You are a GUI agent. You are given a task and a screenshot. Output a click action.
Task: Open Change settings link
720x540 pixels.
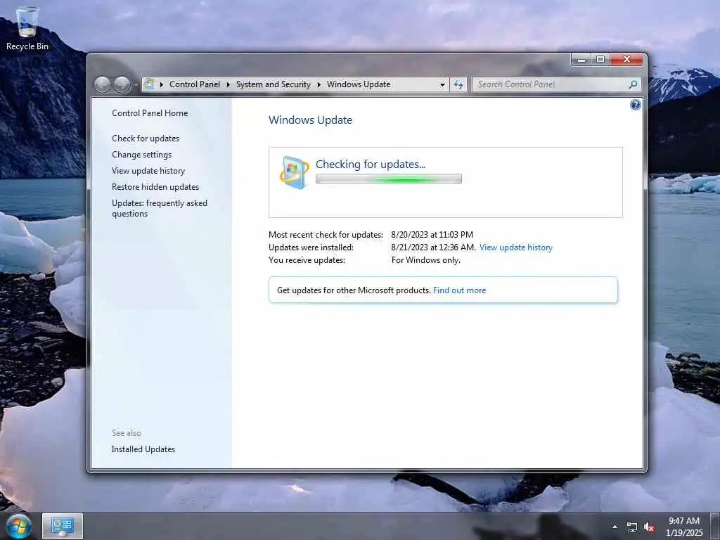(141, 155)
